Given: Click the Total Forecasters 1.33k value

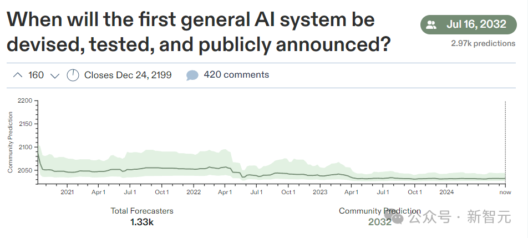Looking at the screenshot, I should (x=142, y=222).
